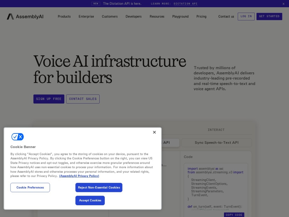Open Cookie Preferences
Screen dimensions: 289x217
(30, 187)
